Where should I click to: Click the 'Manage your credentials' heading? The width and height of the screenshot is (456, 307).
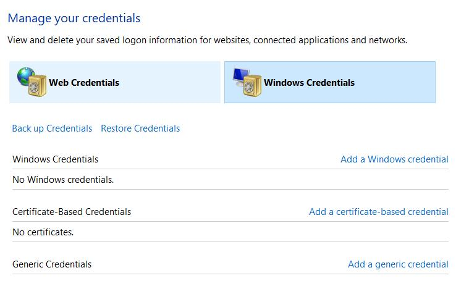(x=74, y=19)
